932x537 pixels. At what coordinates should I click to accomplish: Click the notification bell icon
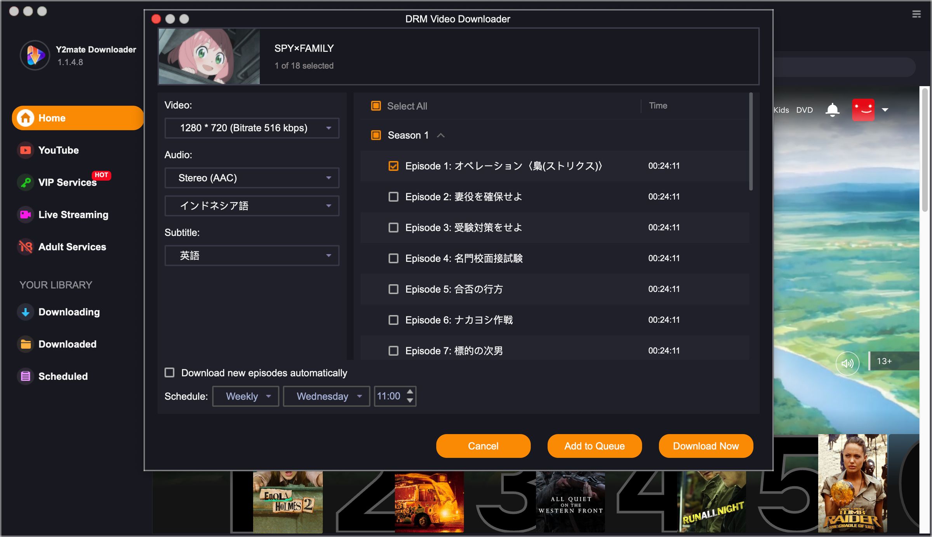(x=832, y=110)
